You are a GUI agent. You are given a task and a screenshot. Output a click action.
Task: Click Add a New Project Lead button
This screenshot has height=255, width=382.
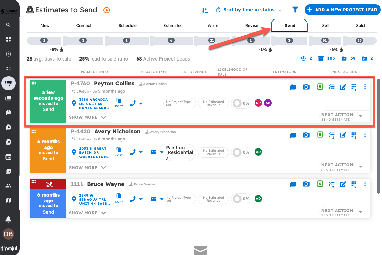pyautogui.click(x=342, y=10)
